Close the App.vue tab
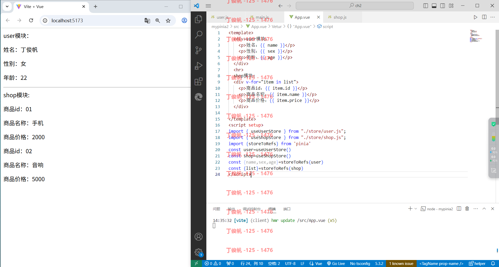Image resolution: width=499 pixels, height=267 pixels. 318,17
